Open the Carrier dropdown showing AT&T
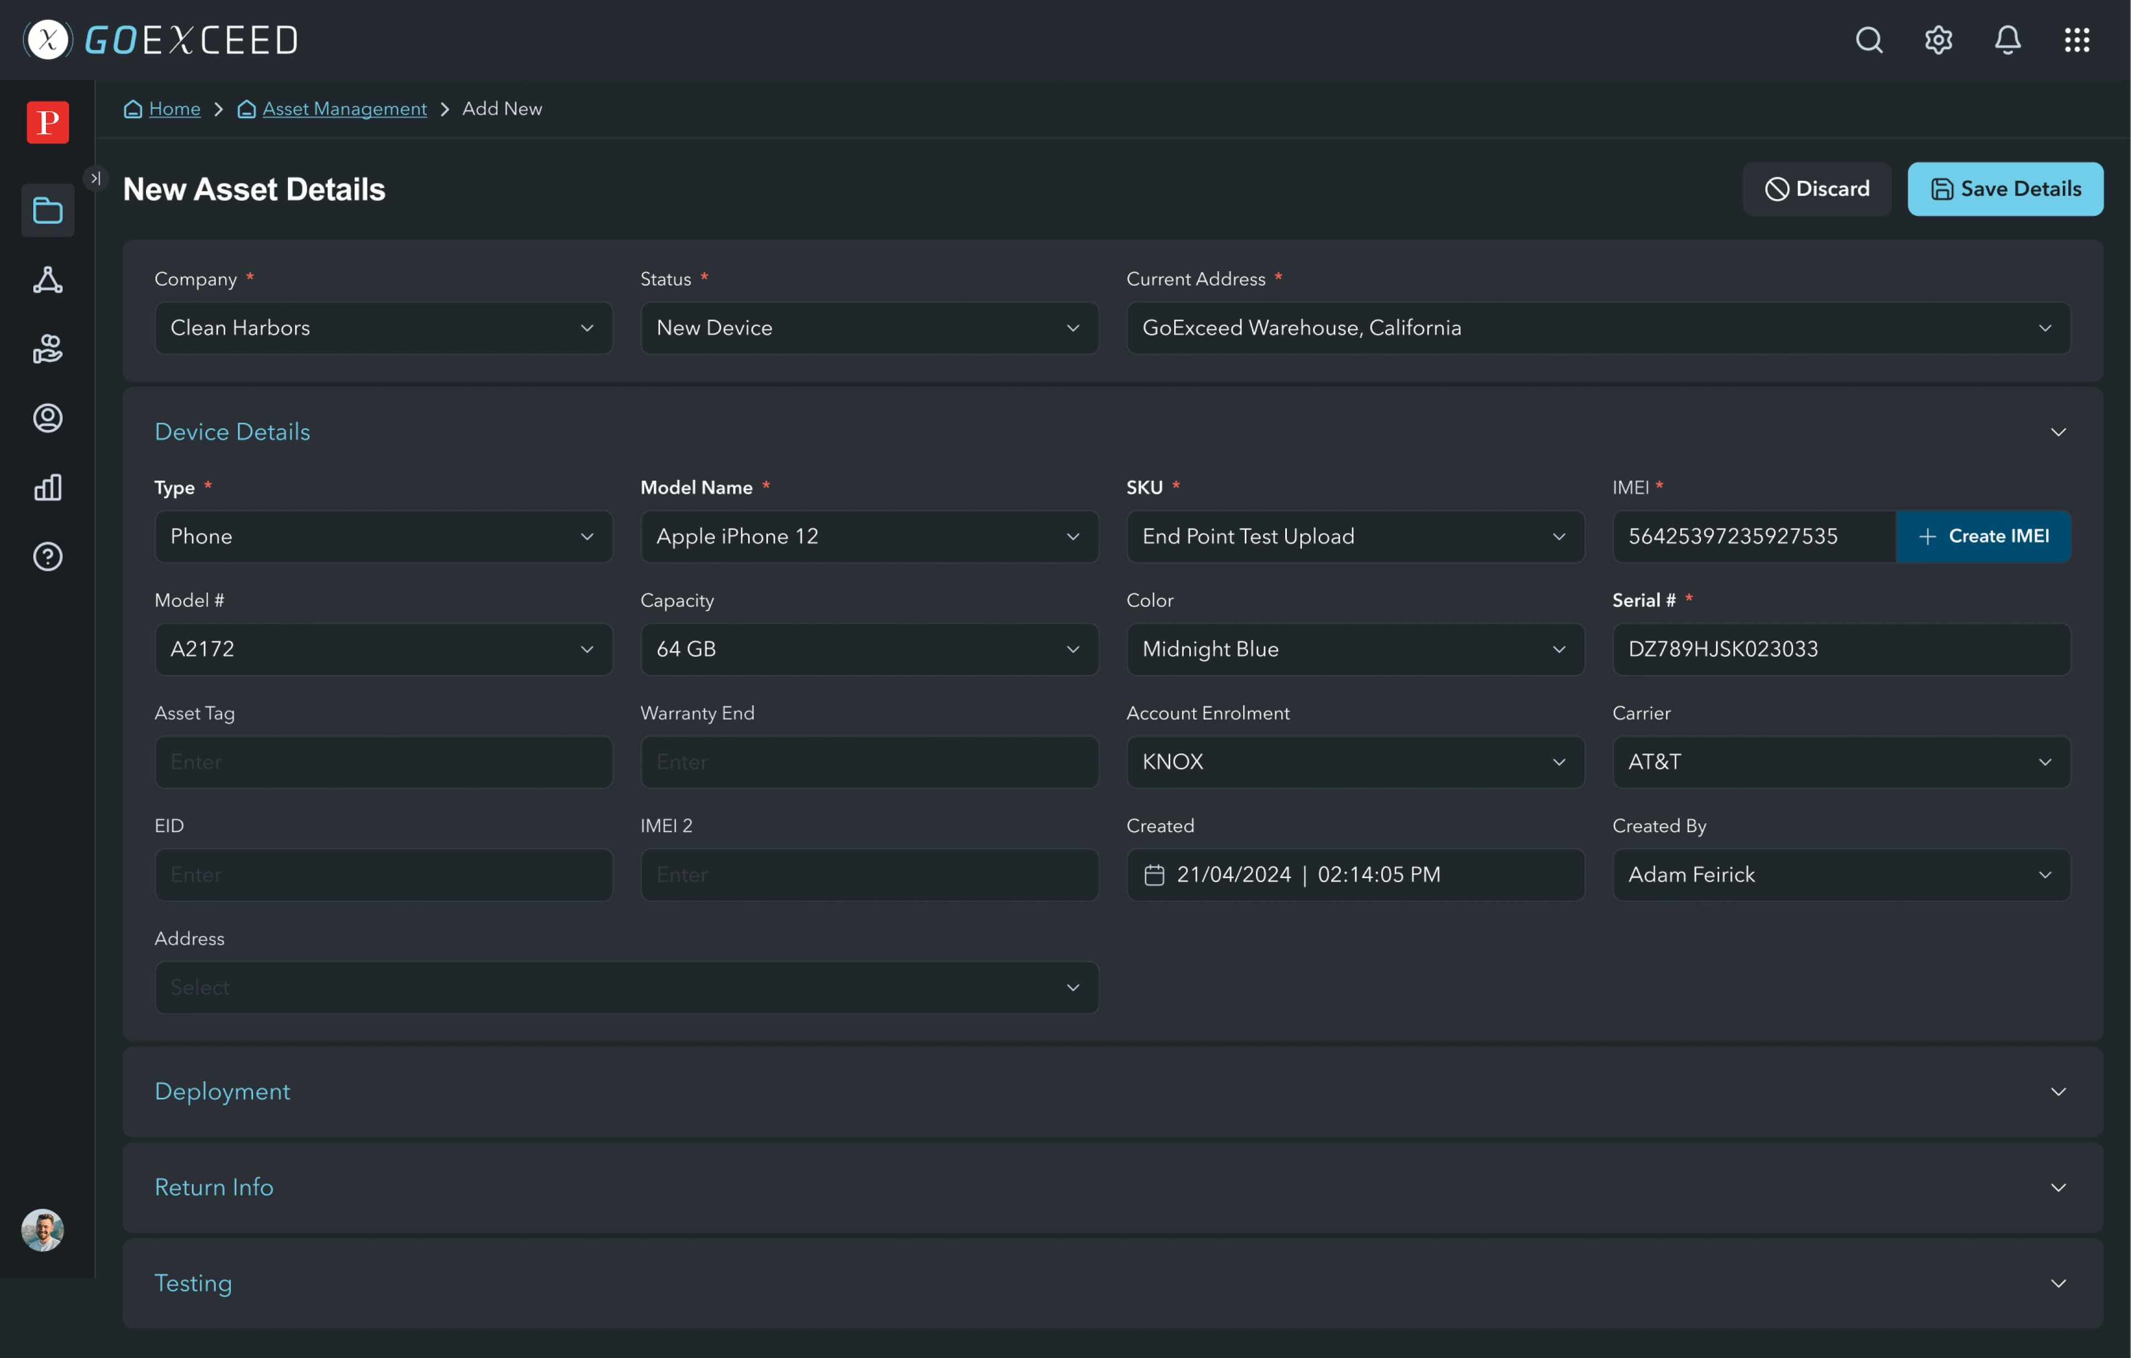The image size is (2131, 1358). click(1841, 762)
